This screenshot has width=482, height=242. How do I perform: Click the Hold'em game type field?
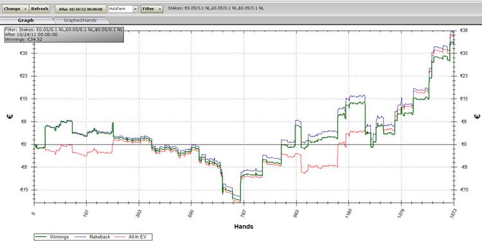121,9
